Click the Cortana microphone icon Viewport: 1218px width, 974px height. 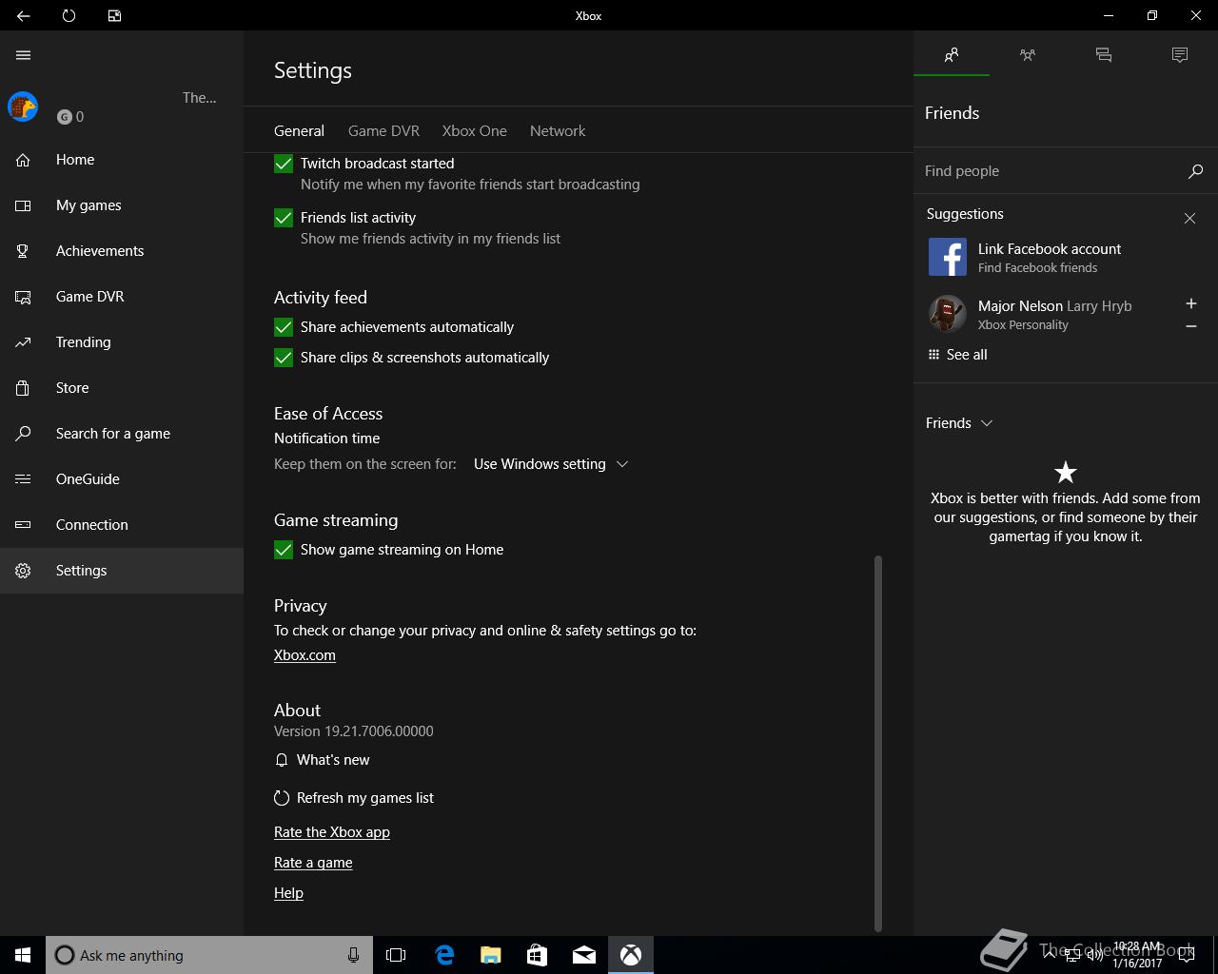pos(353,955)
